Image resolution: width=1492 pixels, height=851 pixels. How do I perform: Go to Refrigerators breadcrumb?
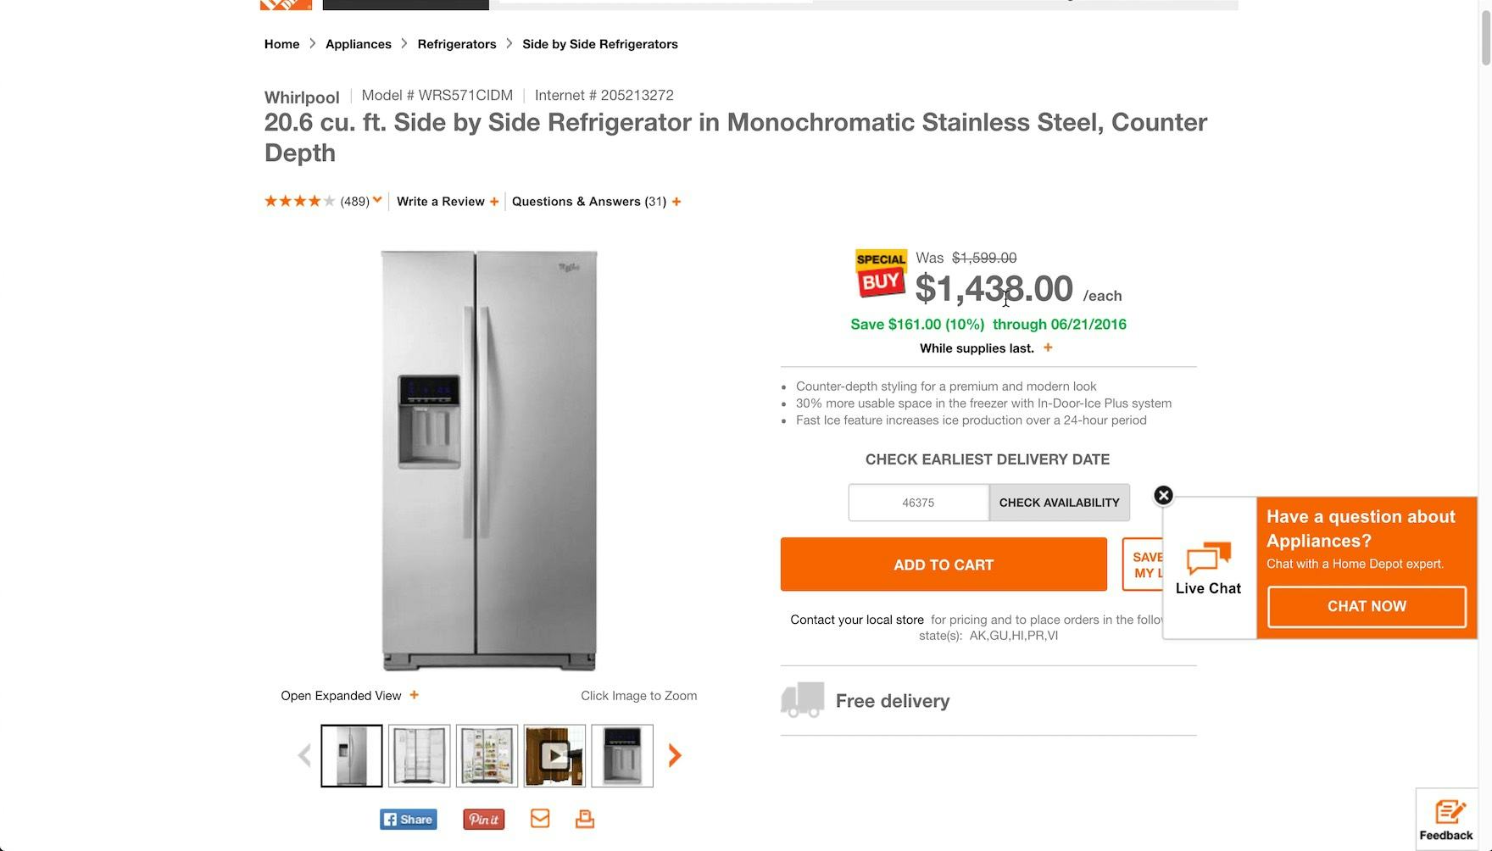coord(457,44)
